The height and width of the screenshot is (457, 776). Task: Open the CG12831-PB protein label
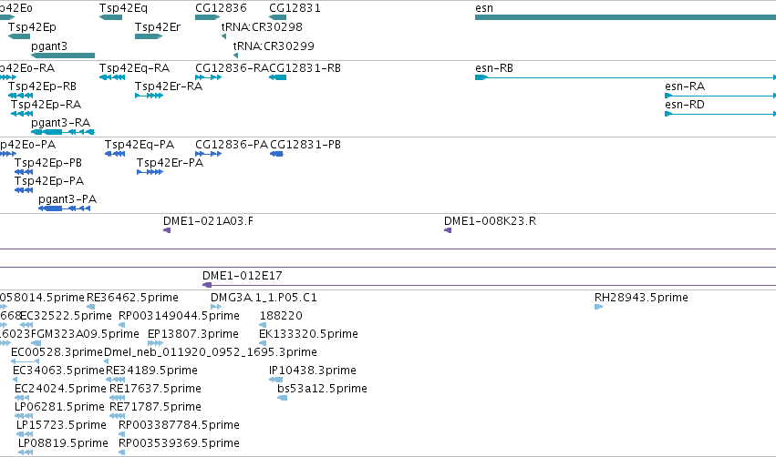pos(305,144)
